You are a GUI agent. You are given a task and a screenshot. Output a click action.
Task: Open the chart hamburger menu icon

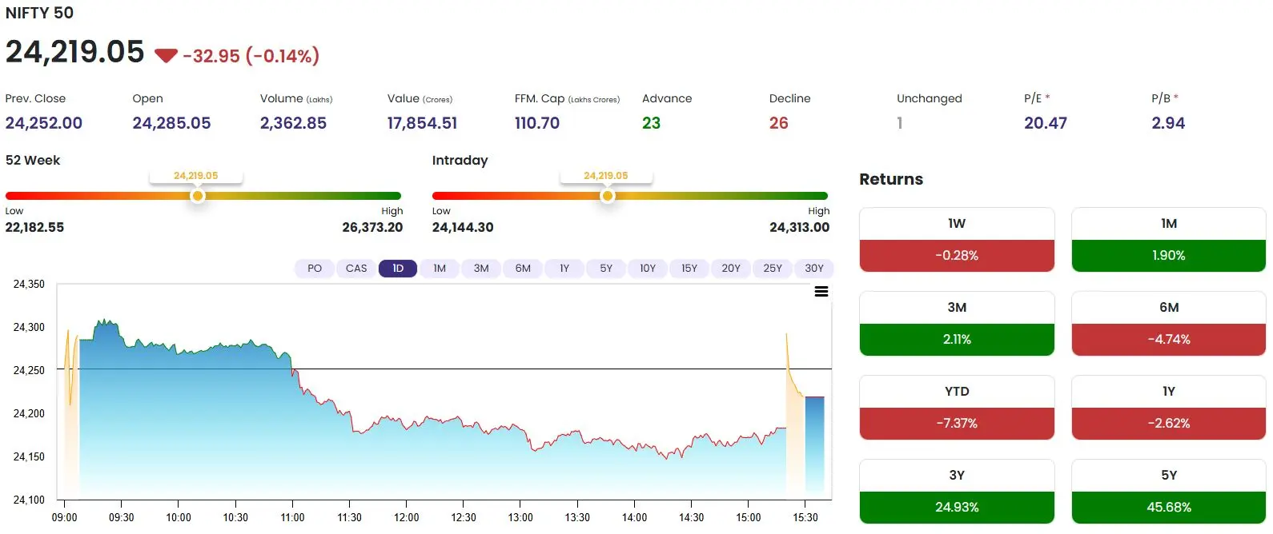point(821,292)
